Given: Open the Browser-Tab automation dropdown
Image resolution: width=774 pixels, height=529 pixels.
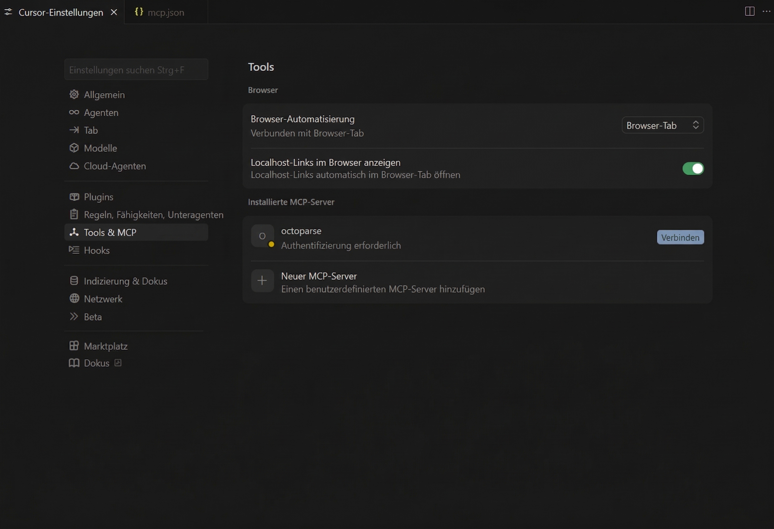Looking at the screenshot, I should tap(662, 125).
